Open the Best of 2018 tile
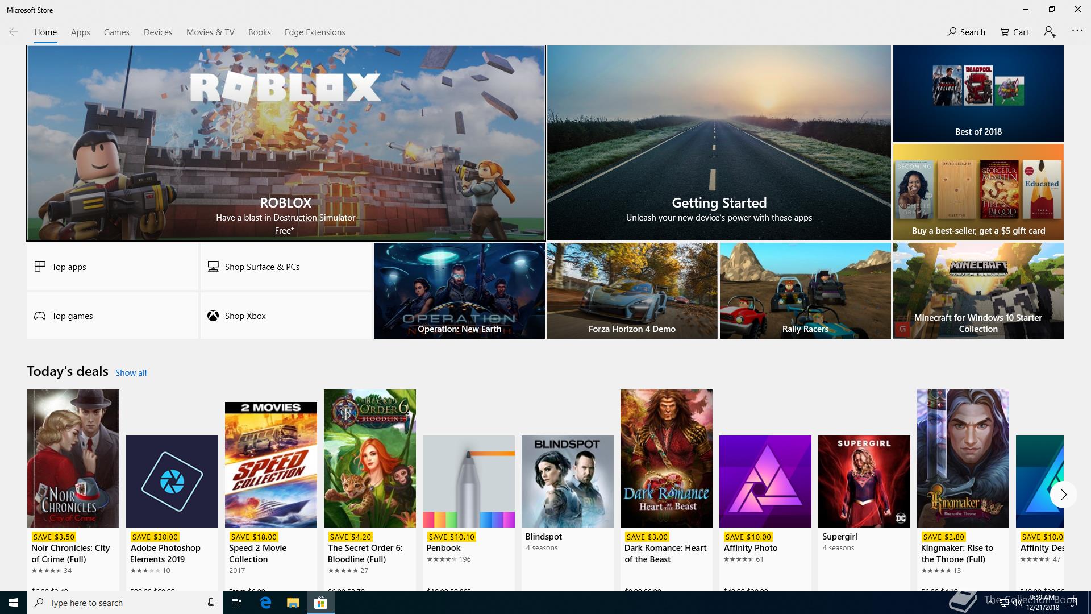 [x=978, y=93]
